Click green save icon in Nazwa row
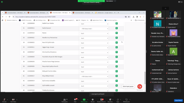The width and height of the screenshot is (184, 103). pyautogui.click(x=116, y=33)
